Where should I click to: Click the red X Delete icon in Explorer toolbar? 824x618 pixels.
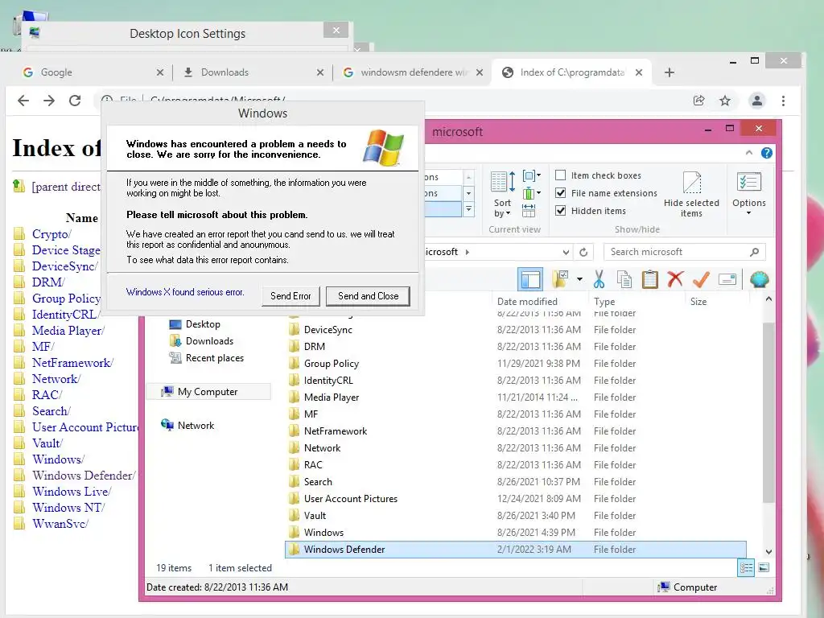pyautogui.click(x=675, y=279)
